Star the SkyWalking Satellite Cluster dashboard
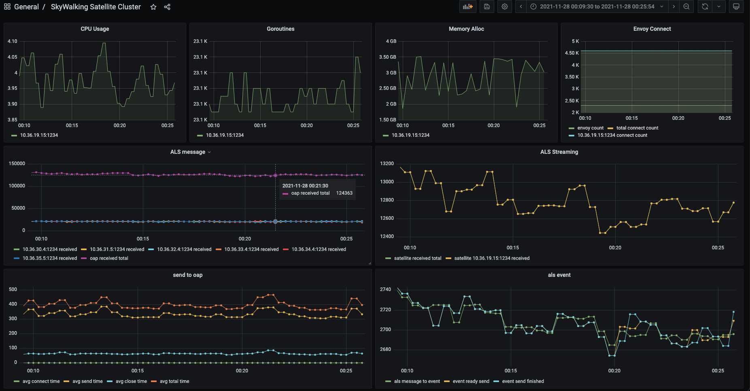Image resolution: width=750 pixels, height=391 pixels. 153,7
